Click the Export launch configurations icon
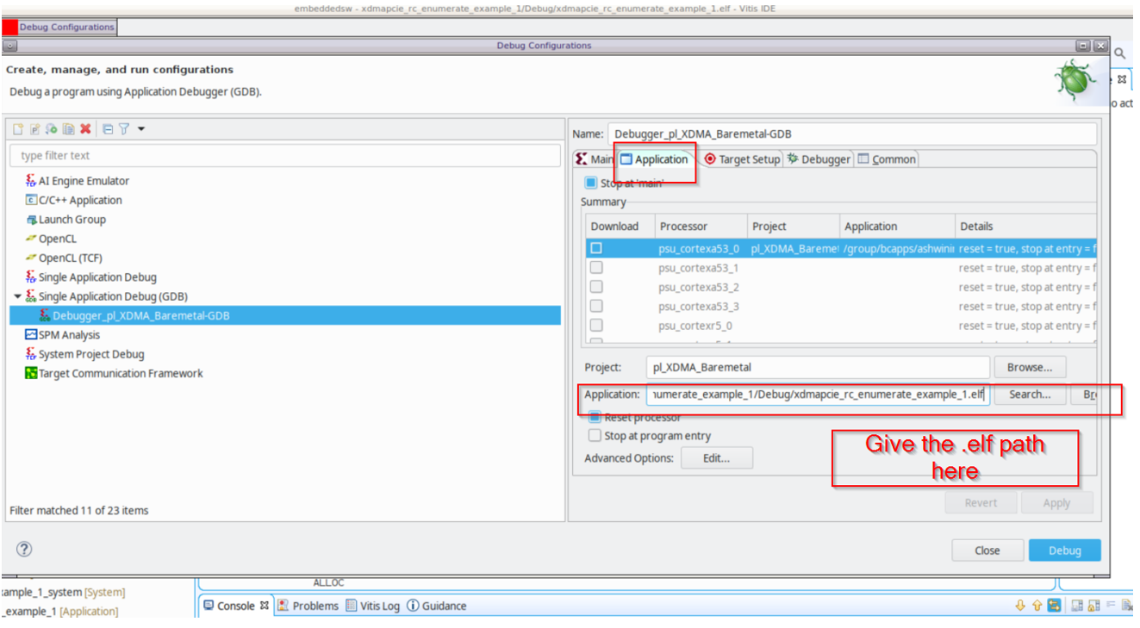This screenshot has height=628, width=1140. tap(52, 129)
